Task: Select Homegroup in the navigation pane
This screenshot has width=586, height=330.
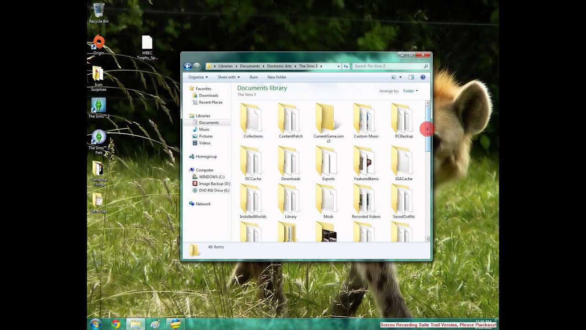Action: [x=206, y=156]
